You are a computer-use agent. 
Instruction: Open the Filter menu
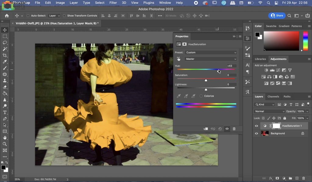[x=113, y=3]
